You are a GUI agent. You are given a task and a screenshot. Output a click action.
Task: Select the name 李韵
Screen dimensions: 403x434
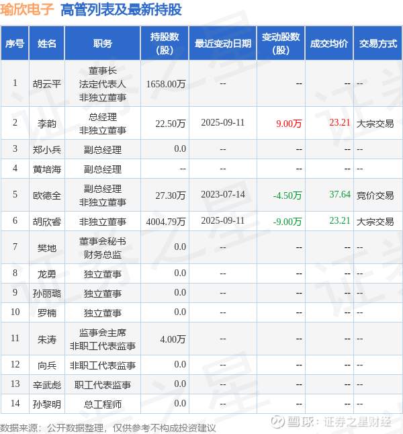47,124
